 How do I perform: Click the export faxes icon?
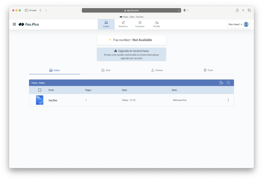(x=221, y=83)
